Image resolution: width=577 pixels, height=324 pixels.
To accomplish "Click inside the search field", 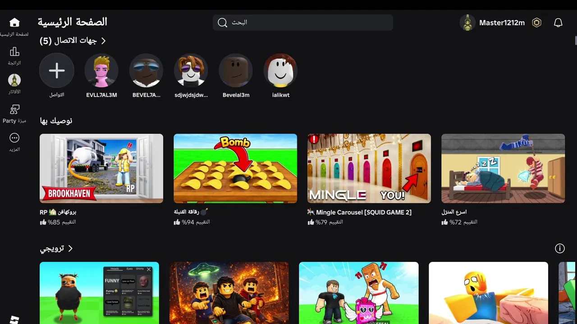I will 303,22.
